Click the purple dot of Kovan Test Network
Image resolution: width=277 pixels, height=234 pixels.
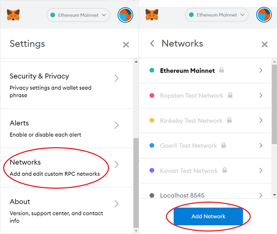[152, 170]
